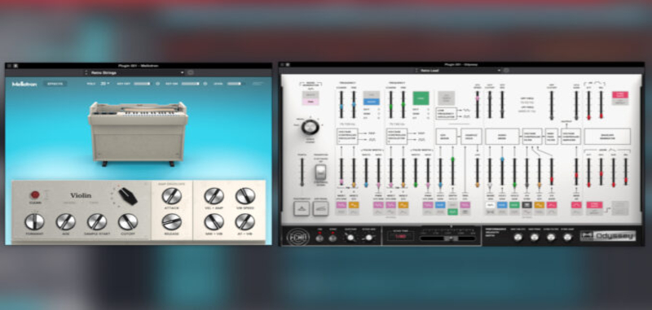Adjust the KEY OFF slider in Mellotron

[x=142, y=84]
